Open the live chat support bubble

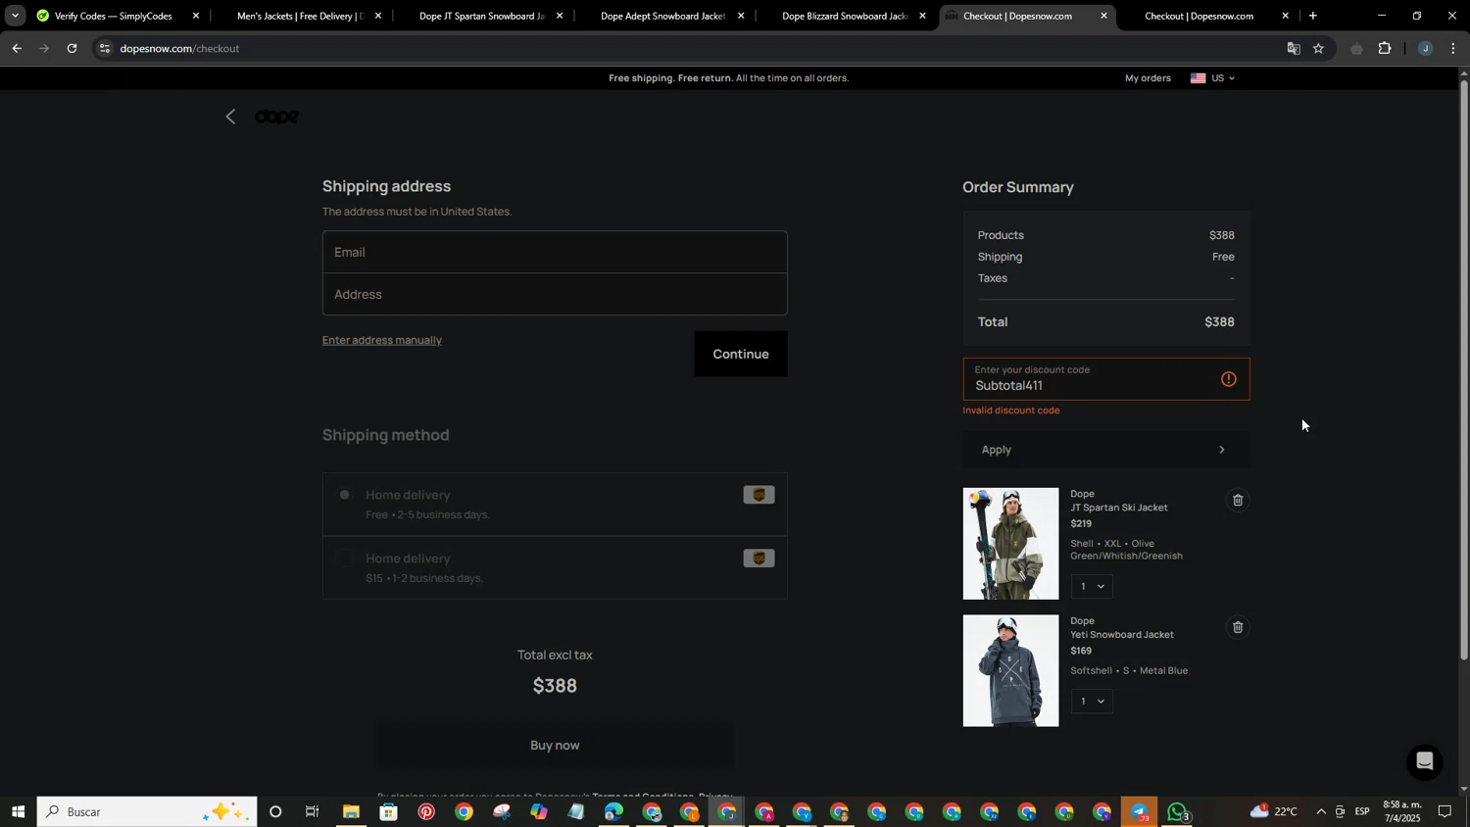(x=1424, y=761)
